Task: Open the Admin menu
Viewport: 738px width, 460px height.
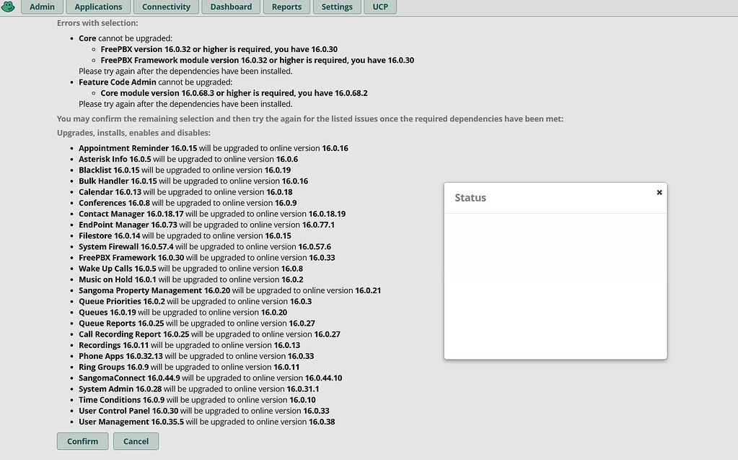Action: pos(42,6)
